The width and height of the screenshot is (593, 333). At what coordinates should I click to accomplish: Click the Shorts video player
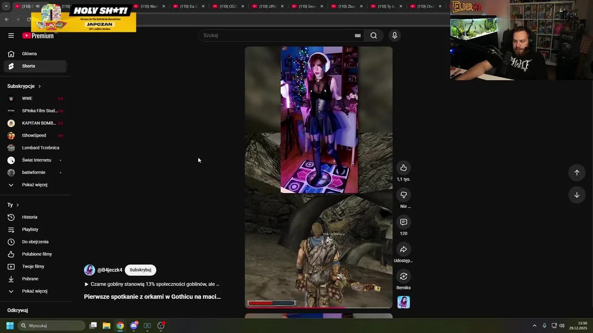click(x=319, y=177)
